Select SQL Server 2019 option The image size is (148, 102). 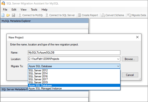point(74,82)
